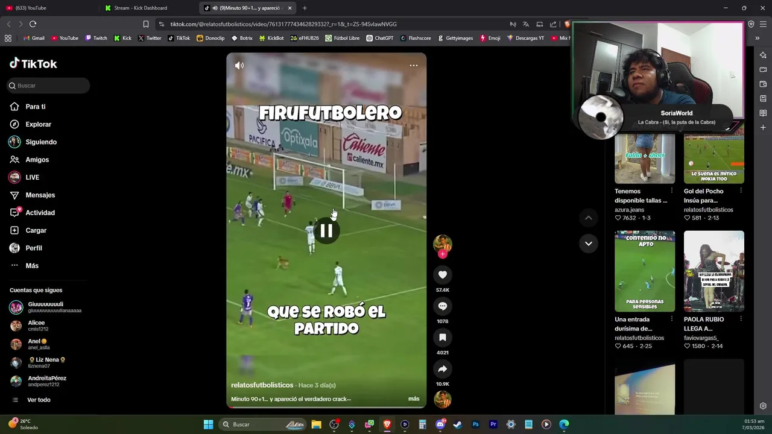The width and height of the screenshot is (772, 434).
Task: Share the video with the arrow icon
Action: pos(442,369)
